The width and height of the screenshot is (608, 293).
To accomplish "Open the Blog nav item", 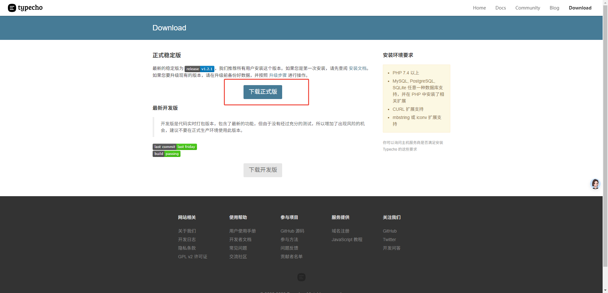I will (x=554, y=8).
